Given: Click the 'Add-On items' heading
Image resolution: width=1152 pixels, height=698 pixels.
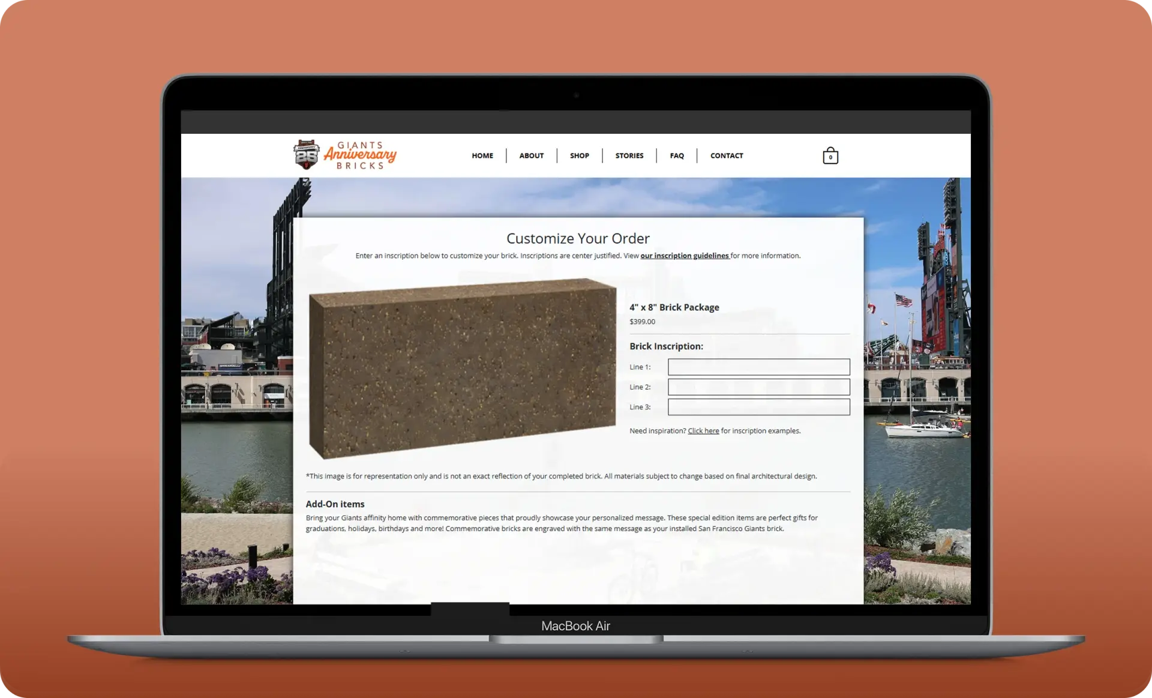Looking at the screenshot, I should click(x=335, y=504).
